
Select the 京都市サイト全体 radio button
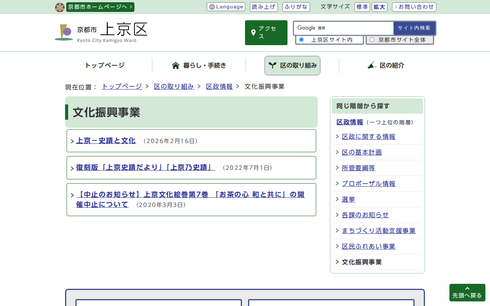point(372,40)
